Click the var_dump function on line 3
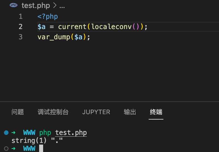Screen dimensions: 219x152 54,37
